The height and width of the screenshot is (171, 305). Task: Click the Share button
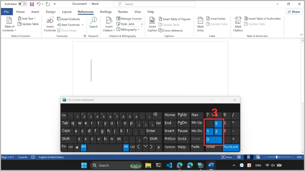point(294,12)
